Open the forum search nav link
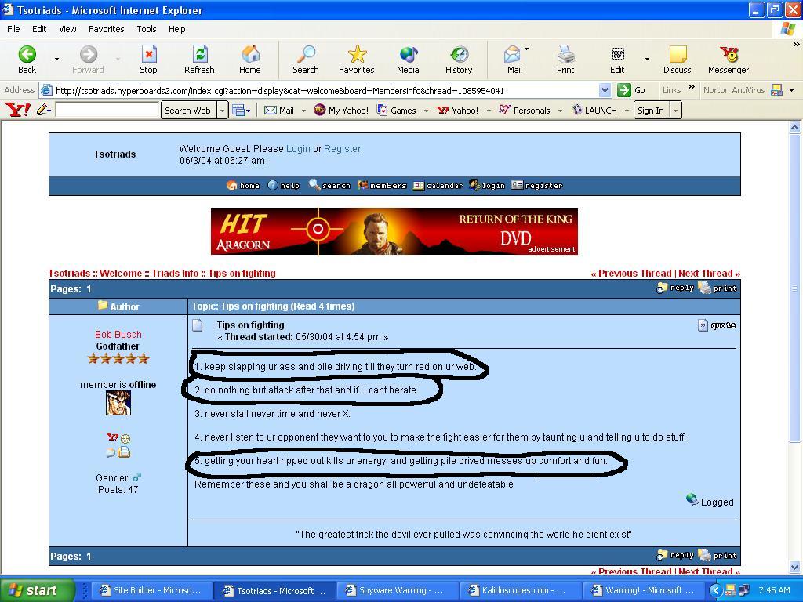This screenshot has height=602, width=803. tap(330, 185)
